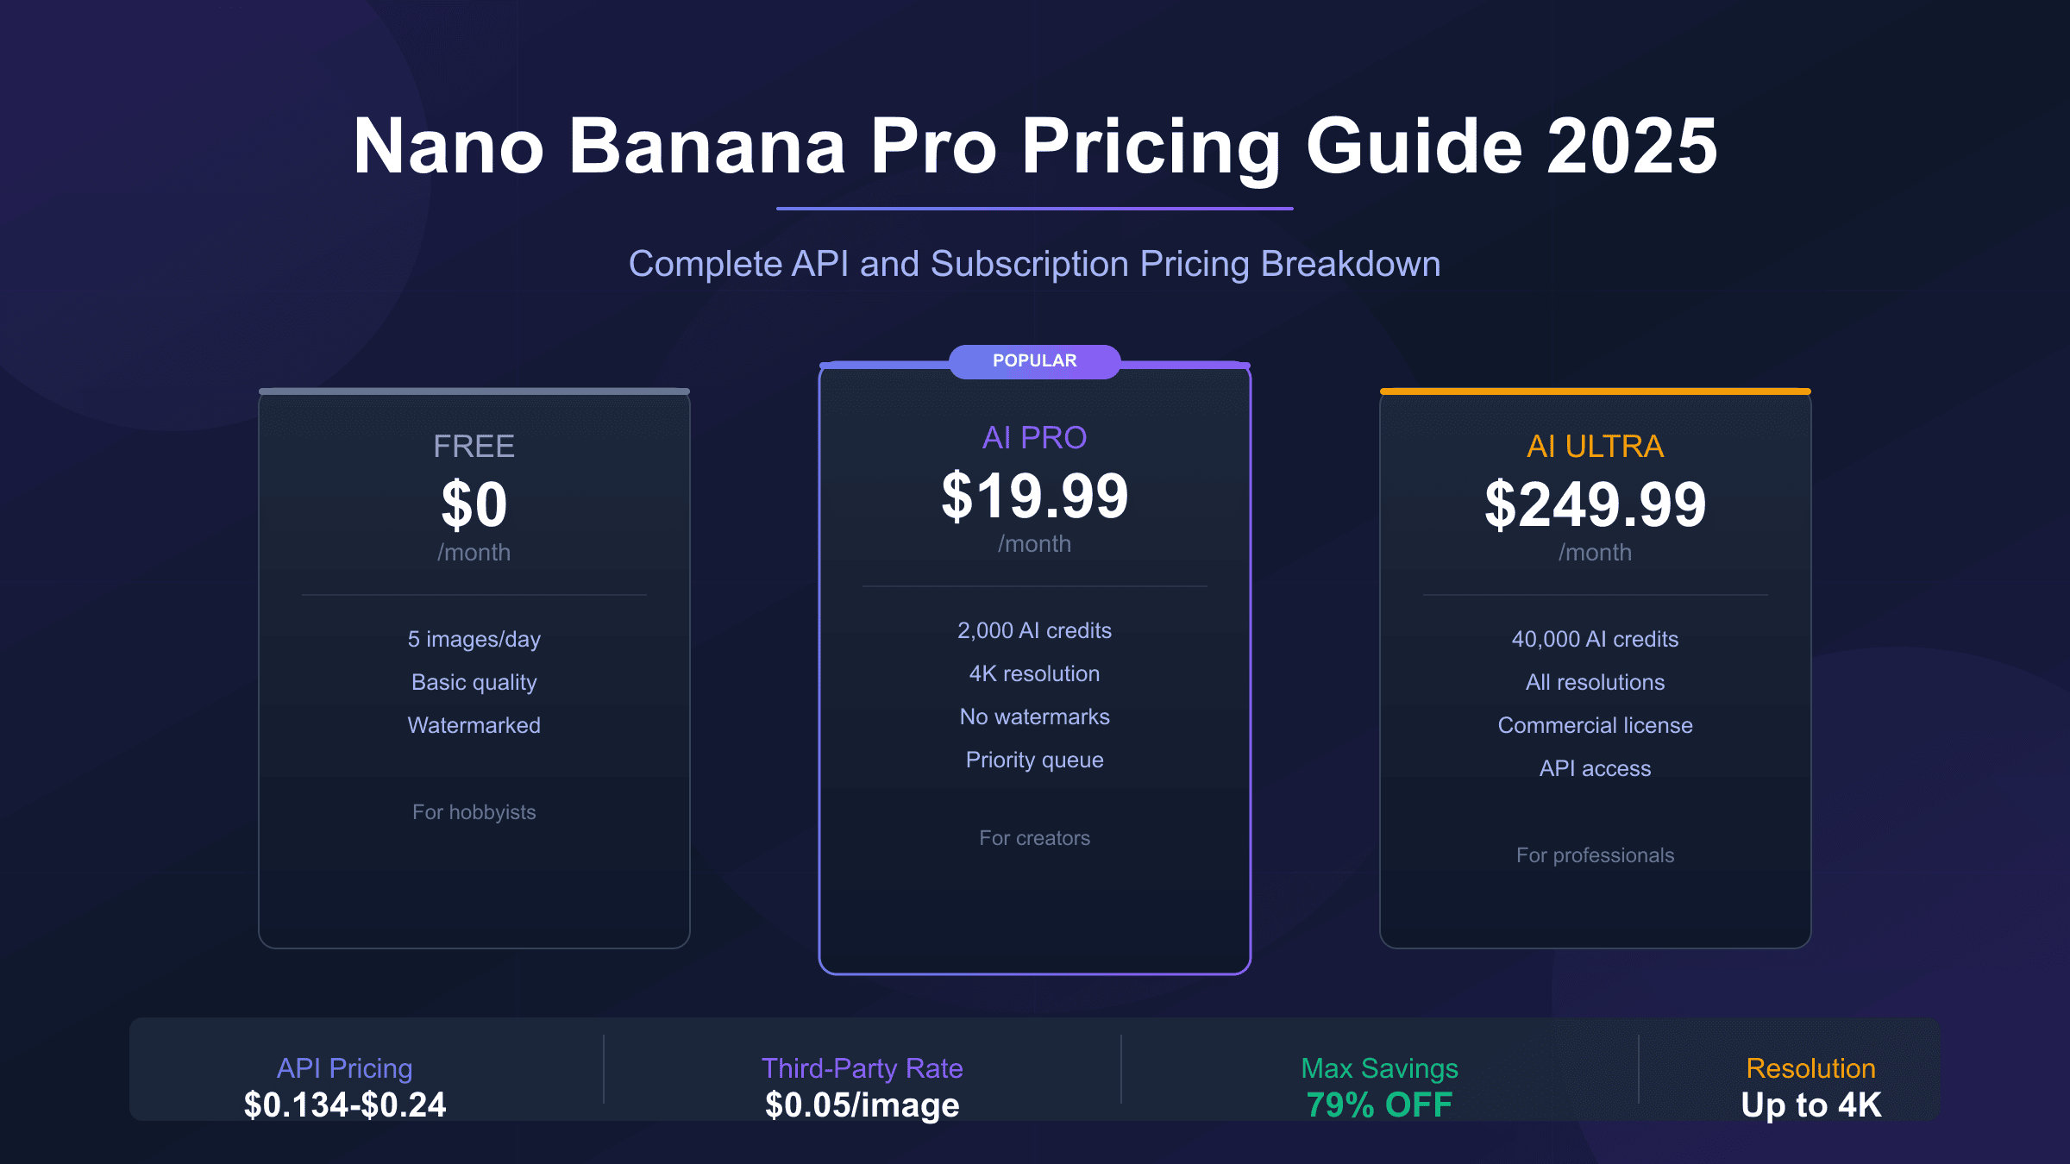Viewport: 2070px width, 1164px height.
Task: Click the $249.99 price
Action: tap(1595, 505)
